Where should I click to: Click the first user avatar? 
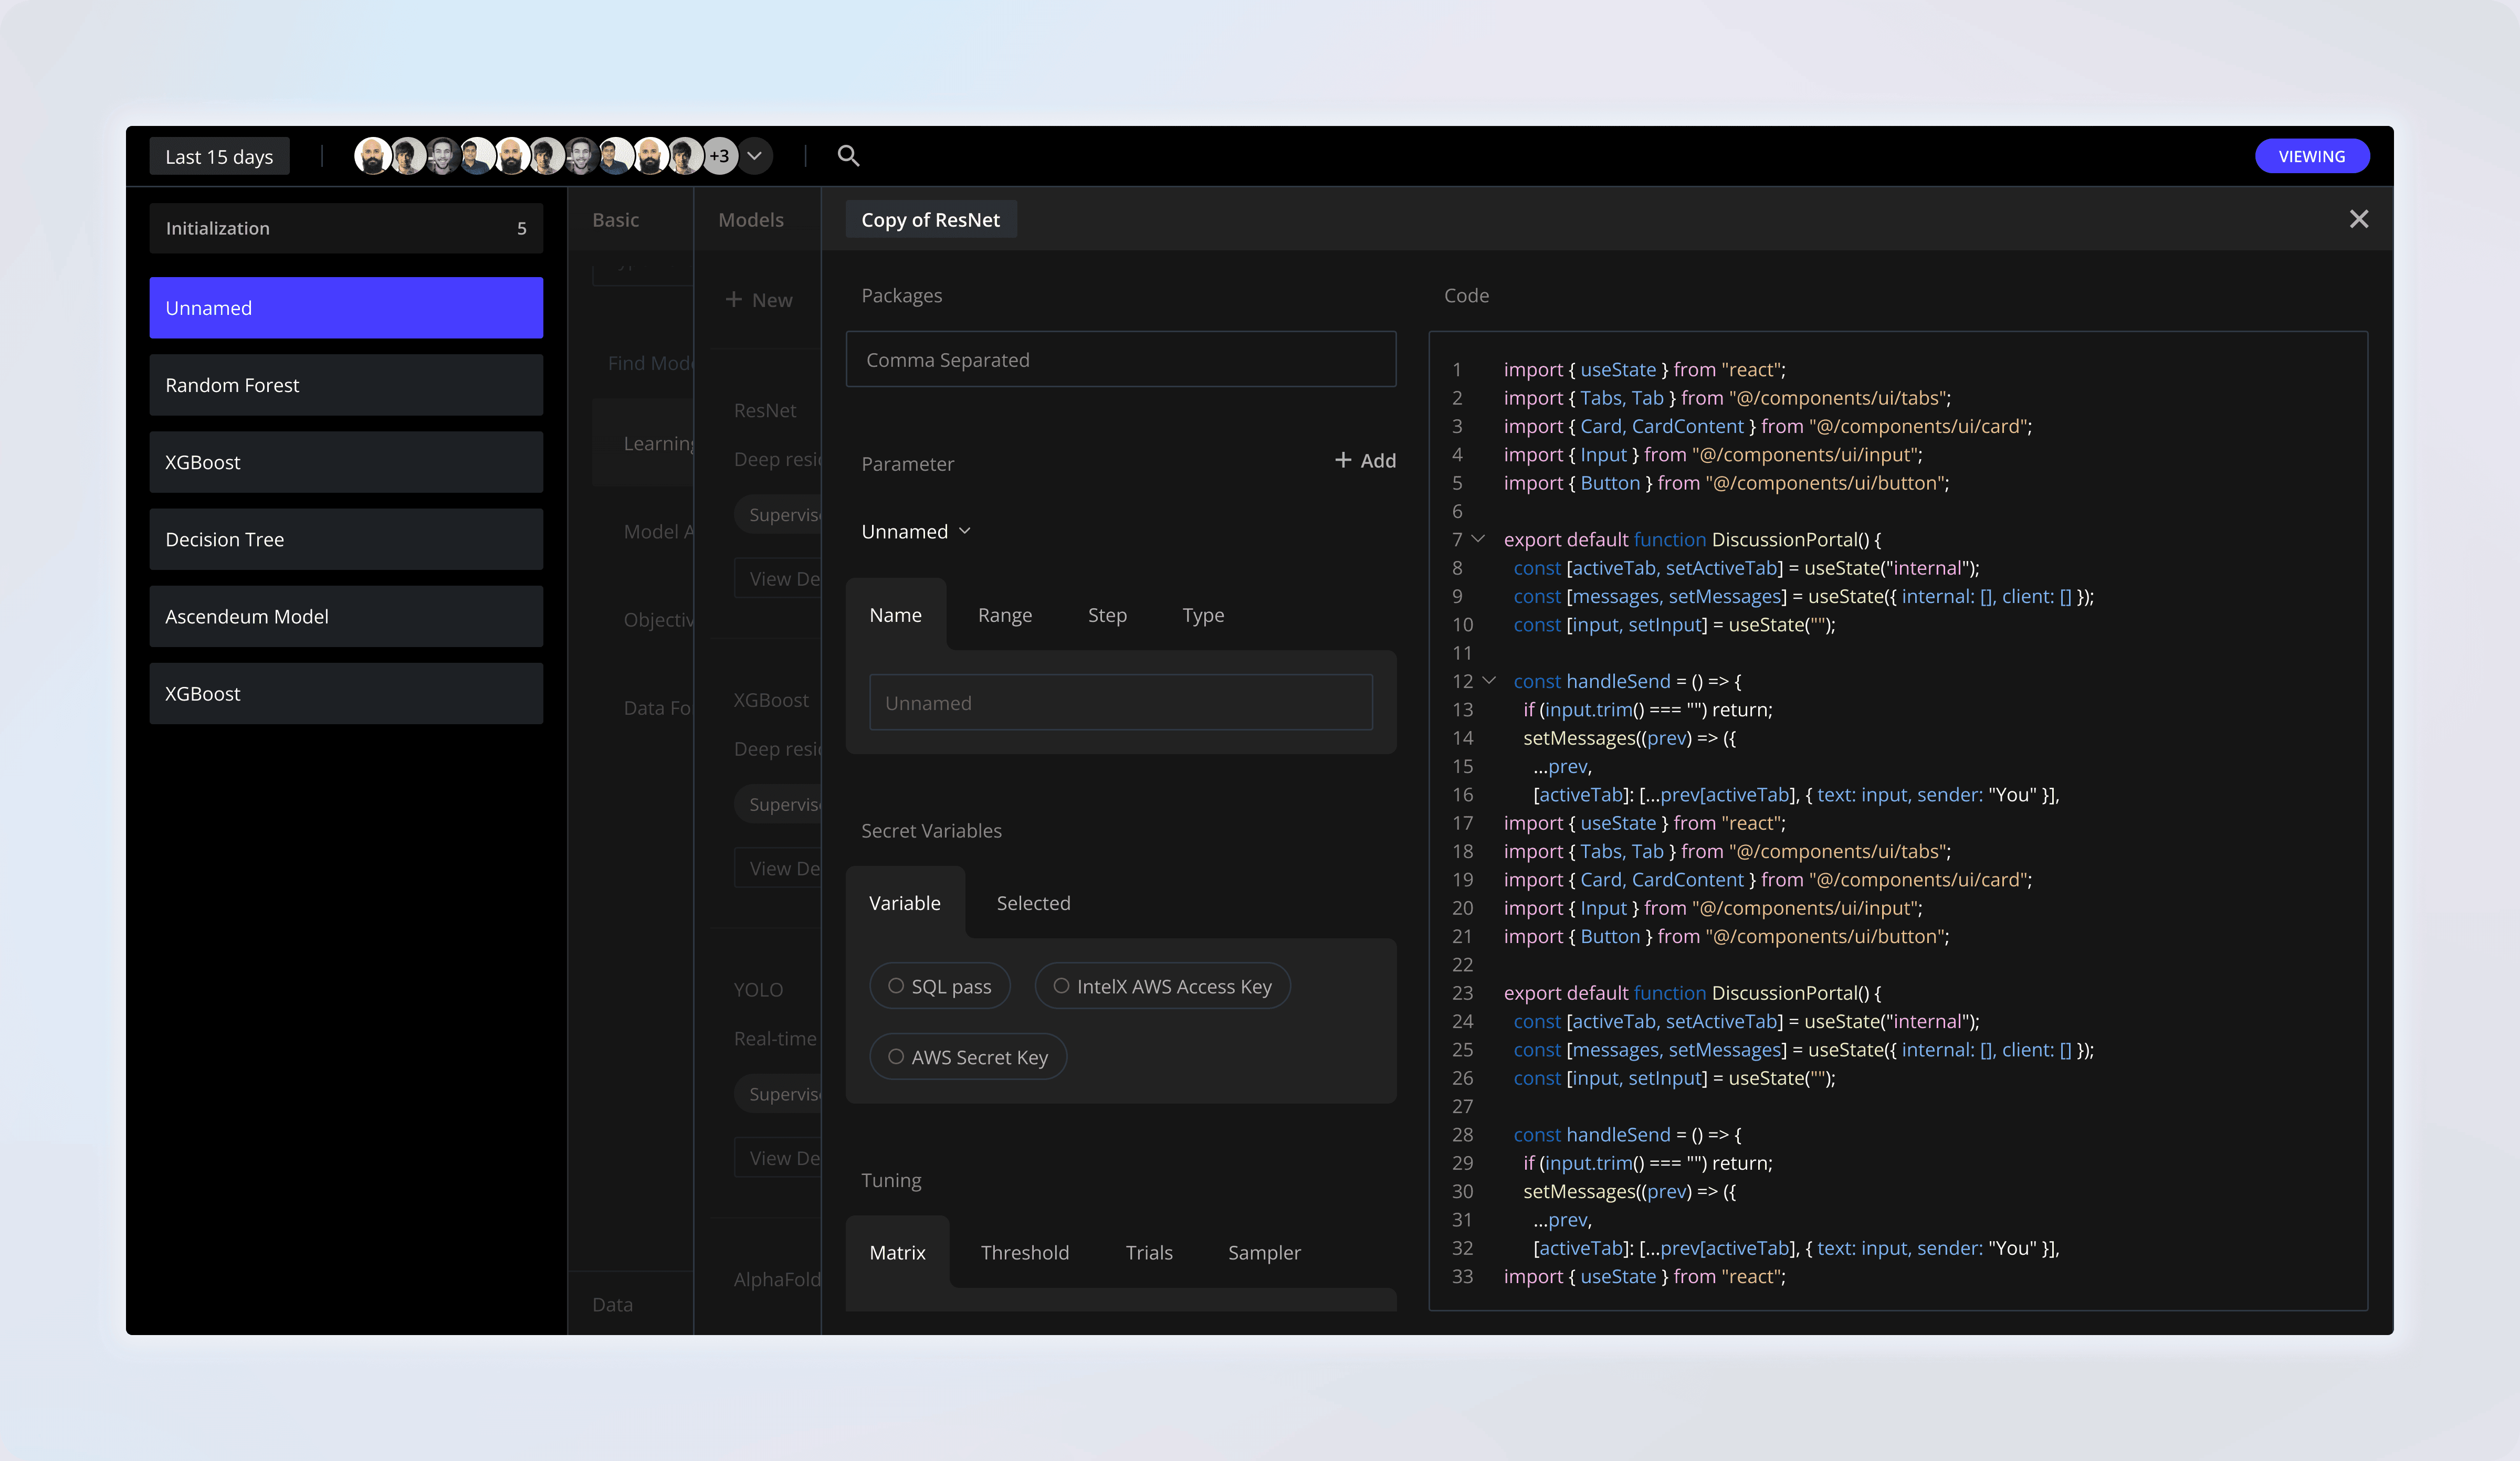click(x=372, y=156)
